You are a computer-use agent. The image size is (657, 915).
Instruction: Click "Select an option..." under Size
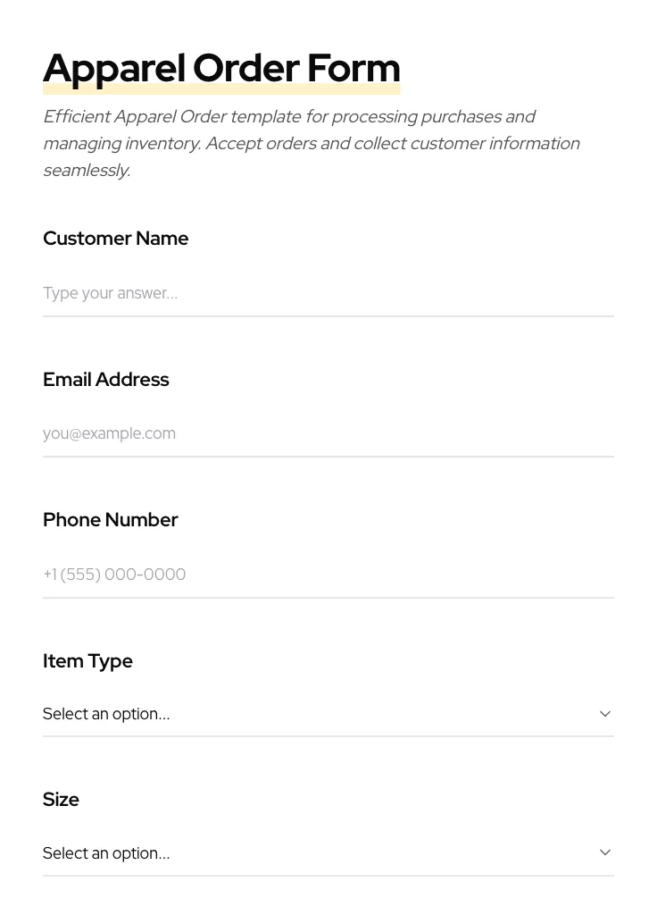coord(106,853)
